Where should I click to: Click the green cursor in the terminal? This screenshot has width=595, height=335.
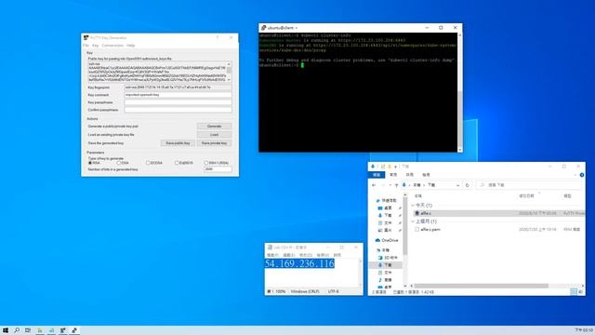coord(302,65)
